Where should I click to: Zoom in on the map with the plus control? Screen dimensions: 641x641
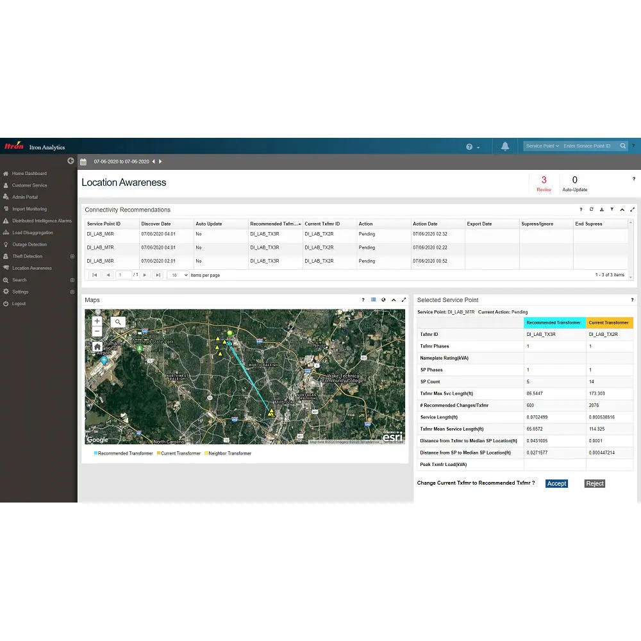97,320
